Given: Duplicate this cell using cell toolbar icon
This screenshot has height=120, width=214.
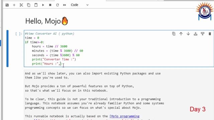Looking at the screenshot, I should click(x=174, y=34).
